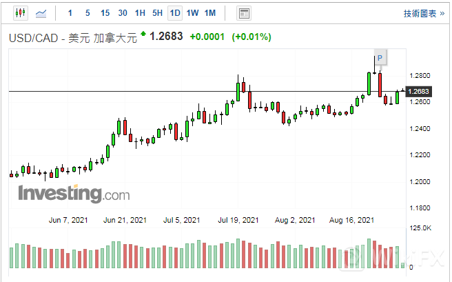Click the green up arrow price indicator

pos(143,34)
